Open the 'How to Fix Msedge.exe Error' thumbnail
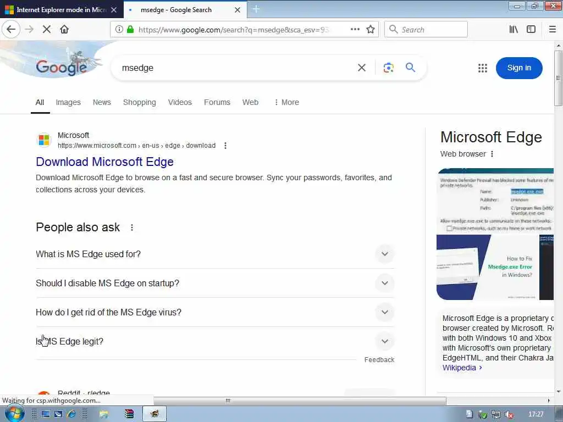Viewport: 563px width, 422px height. (488, 268)
